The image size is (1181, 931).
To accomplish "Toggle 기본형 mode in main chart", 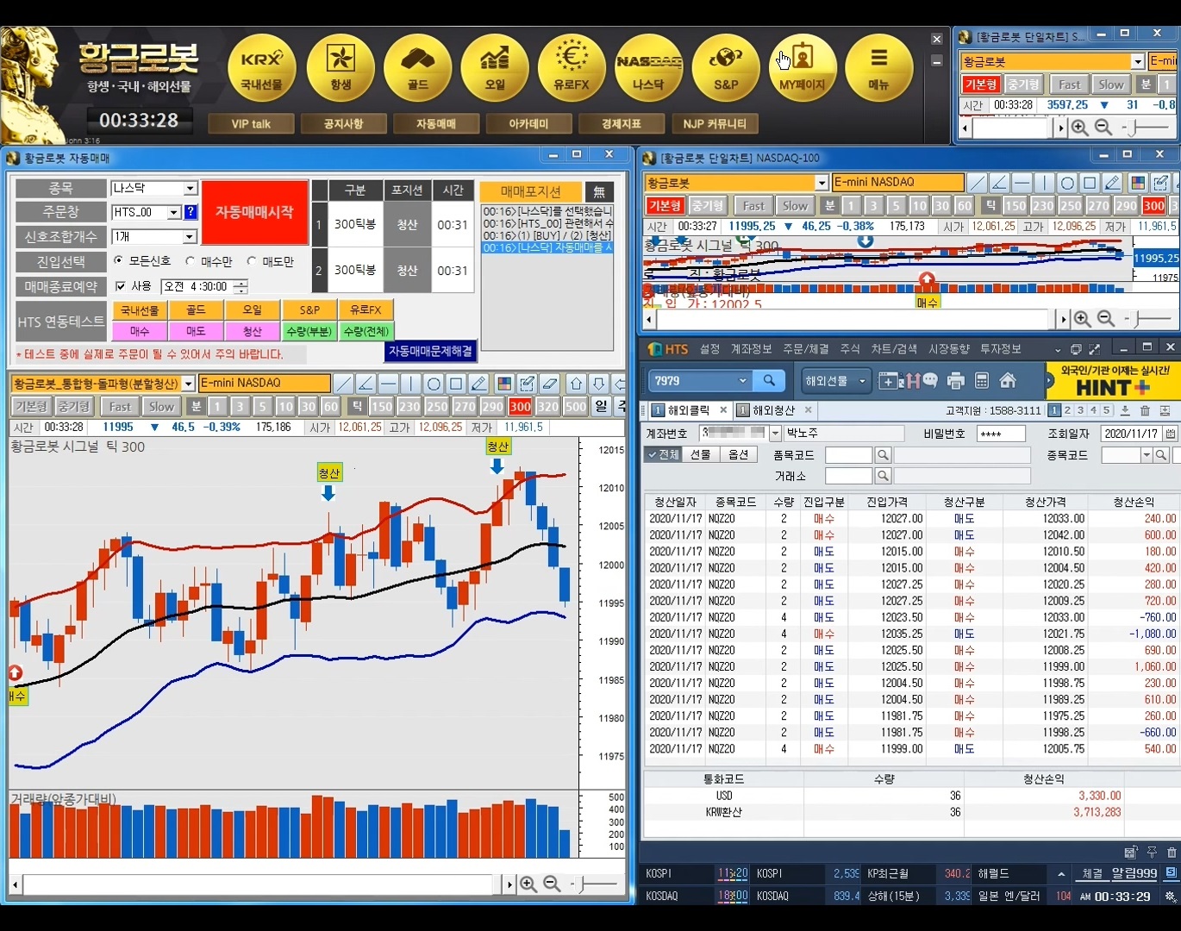I will 32,406.
